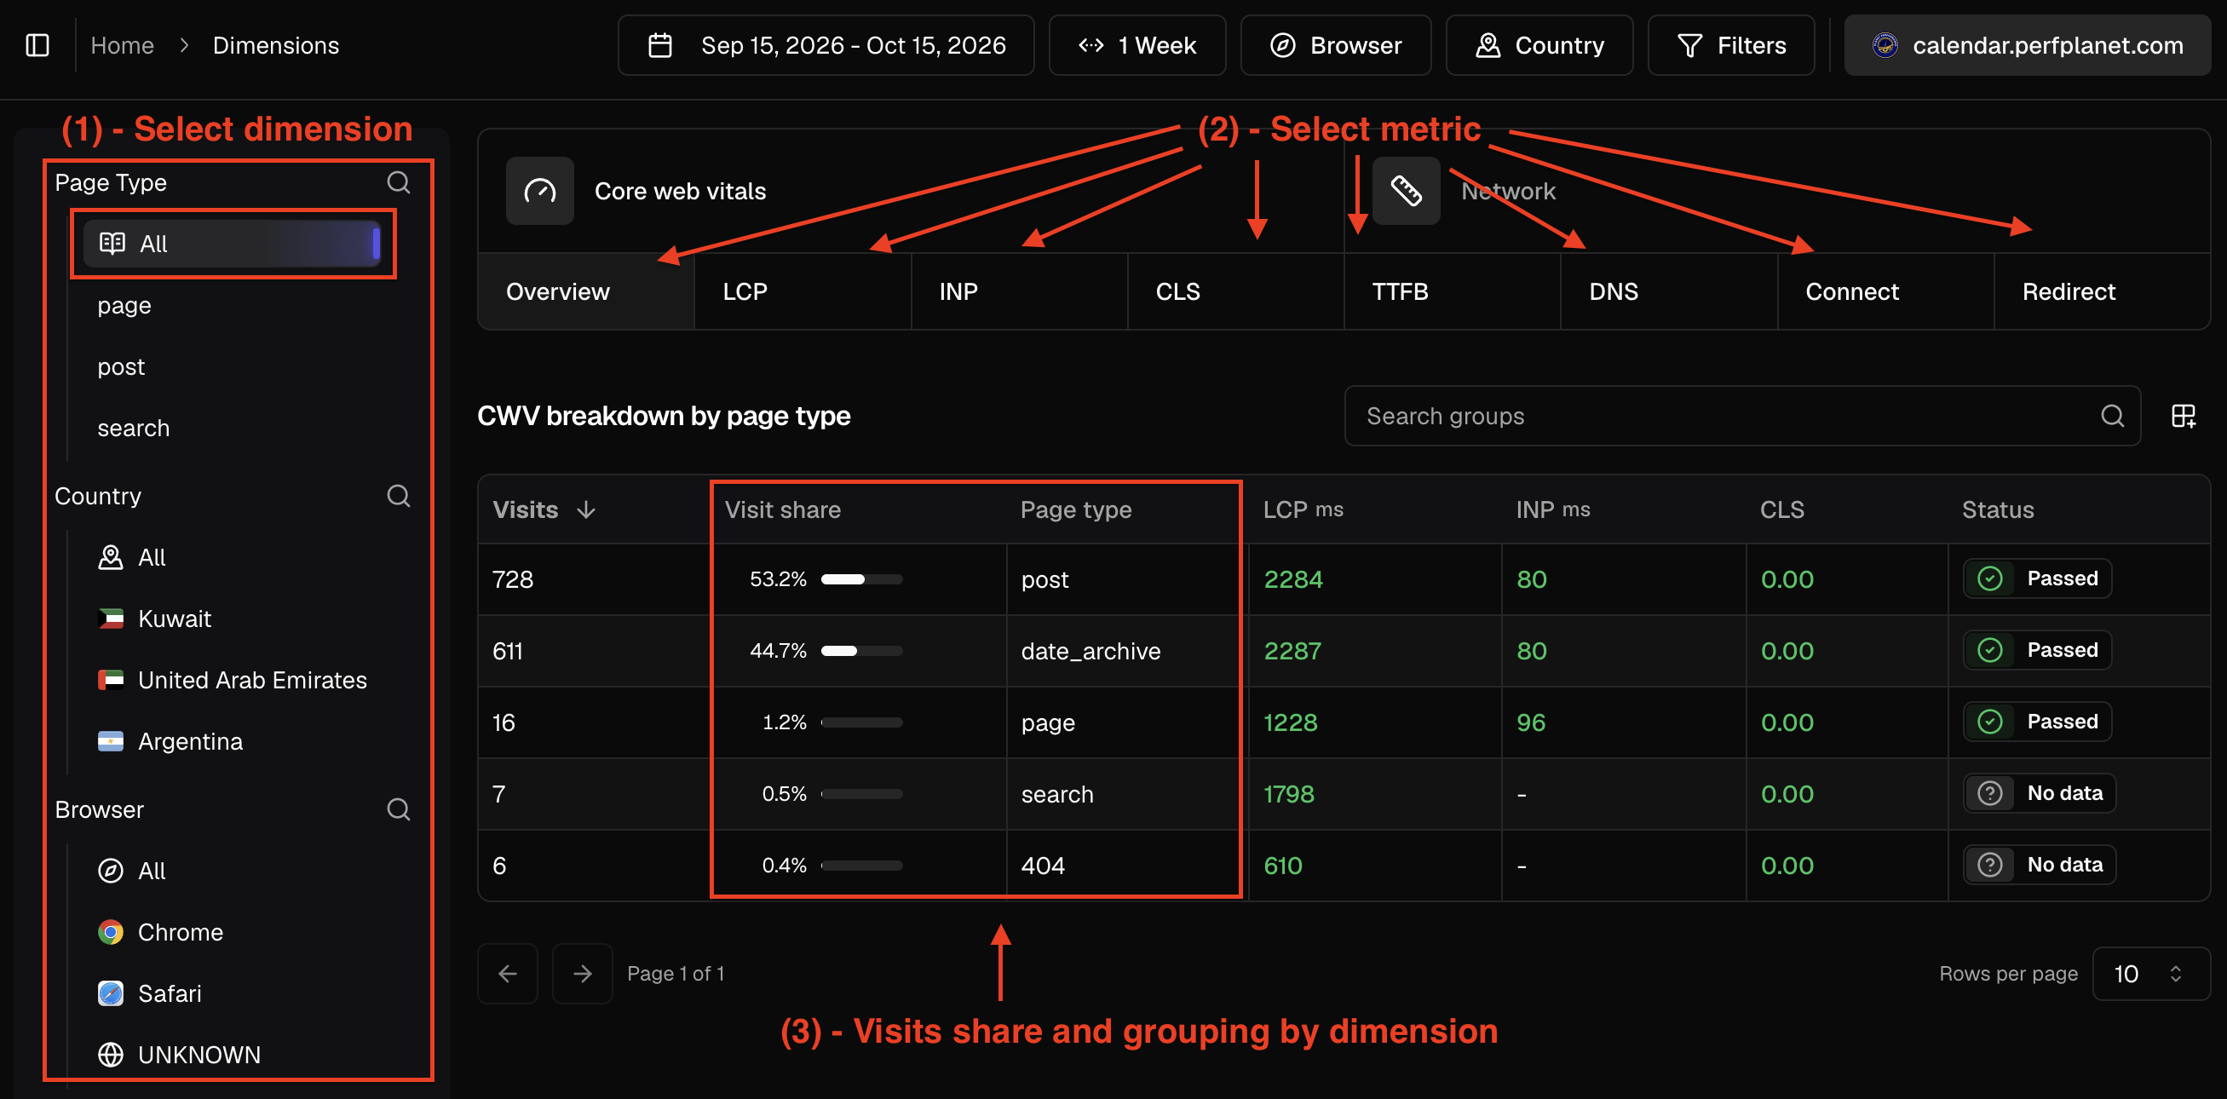This screenshot has height=1099, width=2227.
Task: Click the Search groups input field
Action: point(1743,416)
